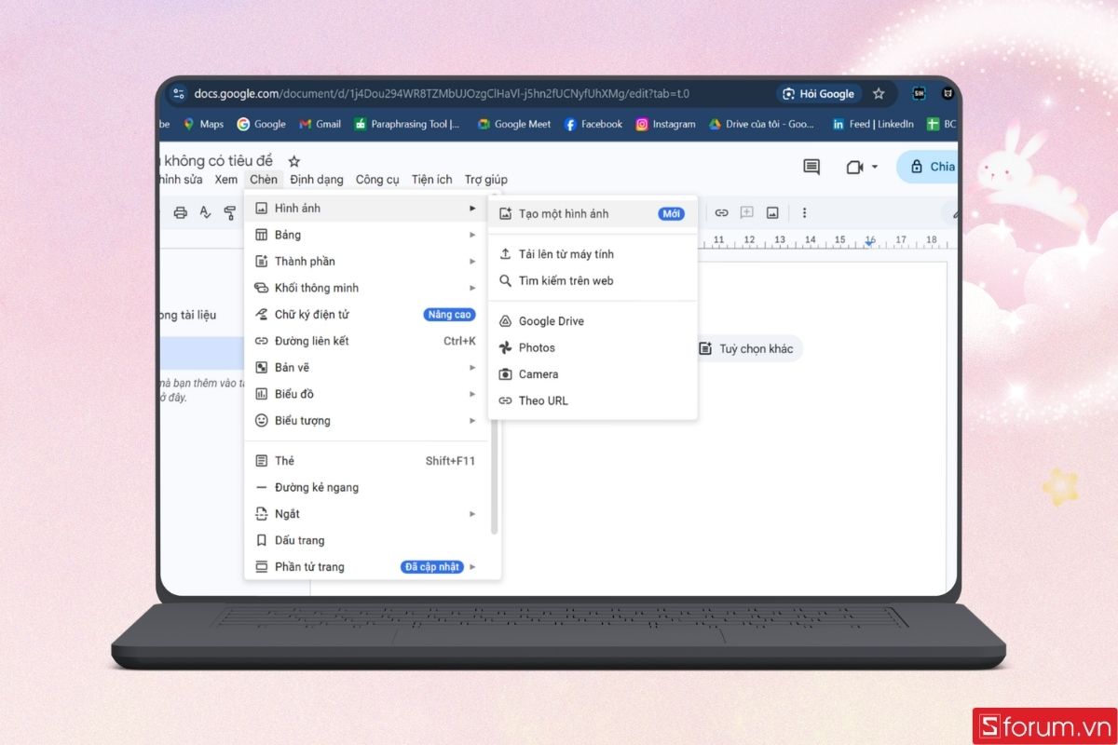1118x745 pixels.
Task: Open the comment history icon
Action: (x=811, y=167)
